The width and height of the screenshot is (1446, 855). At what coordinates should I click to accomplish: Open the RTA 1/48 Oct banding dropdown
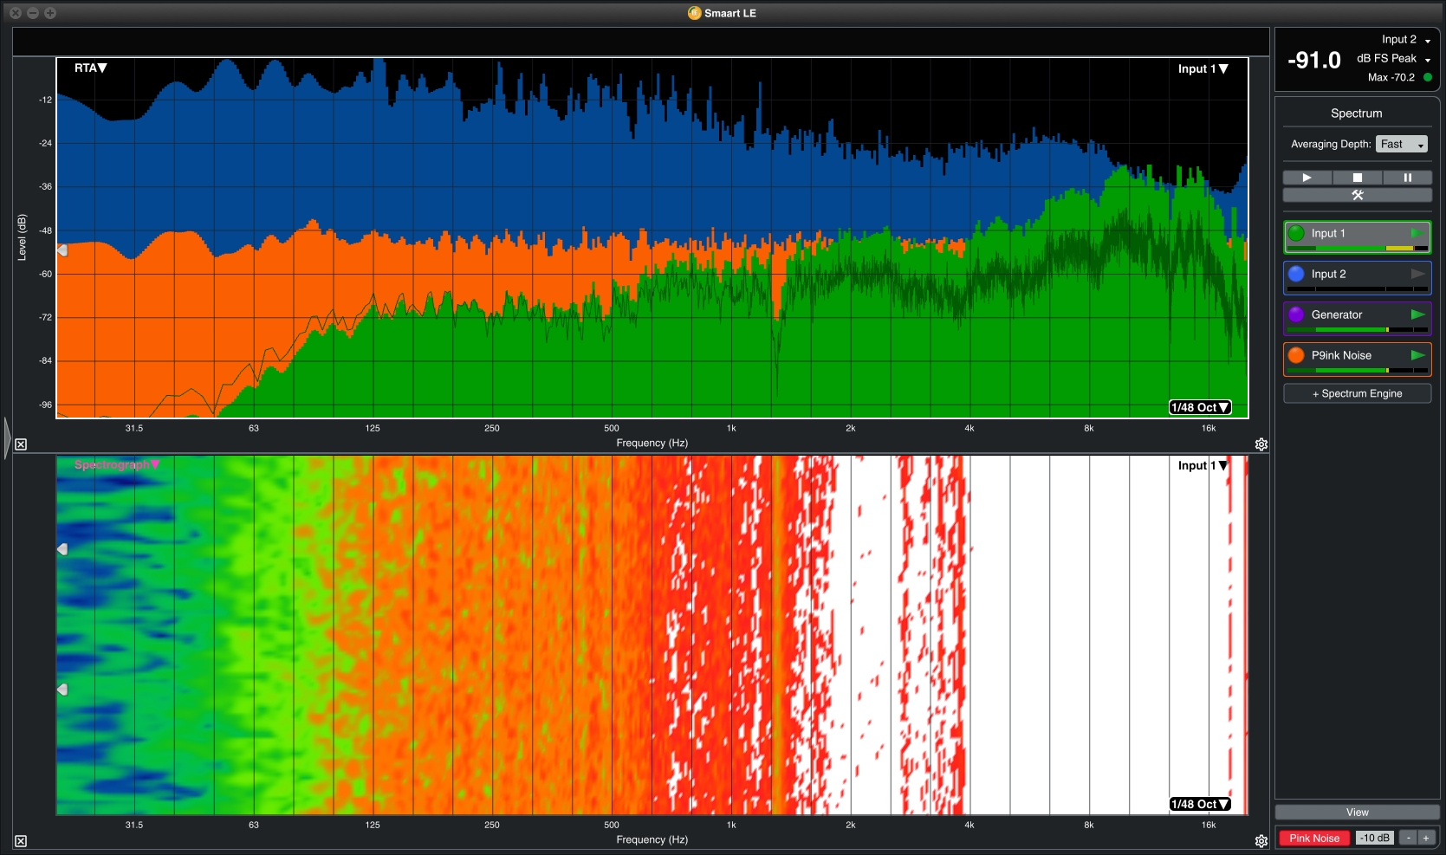[x=1200, y=407]
